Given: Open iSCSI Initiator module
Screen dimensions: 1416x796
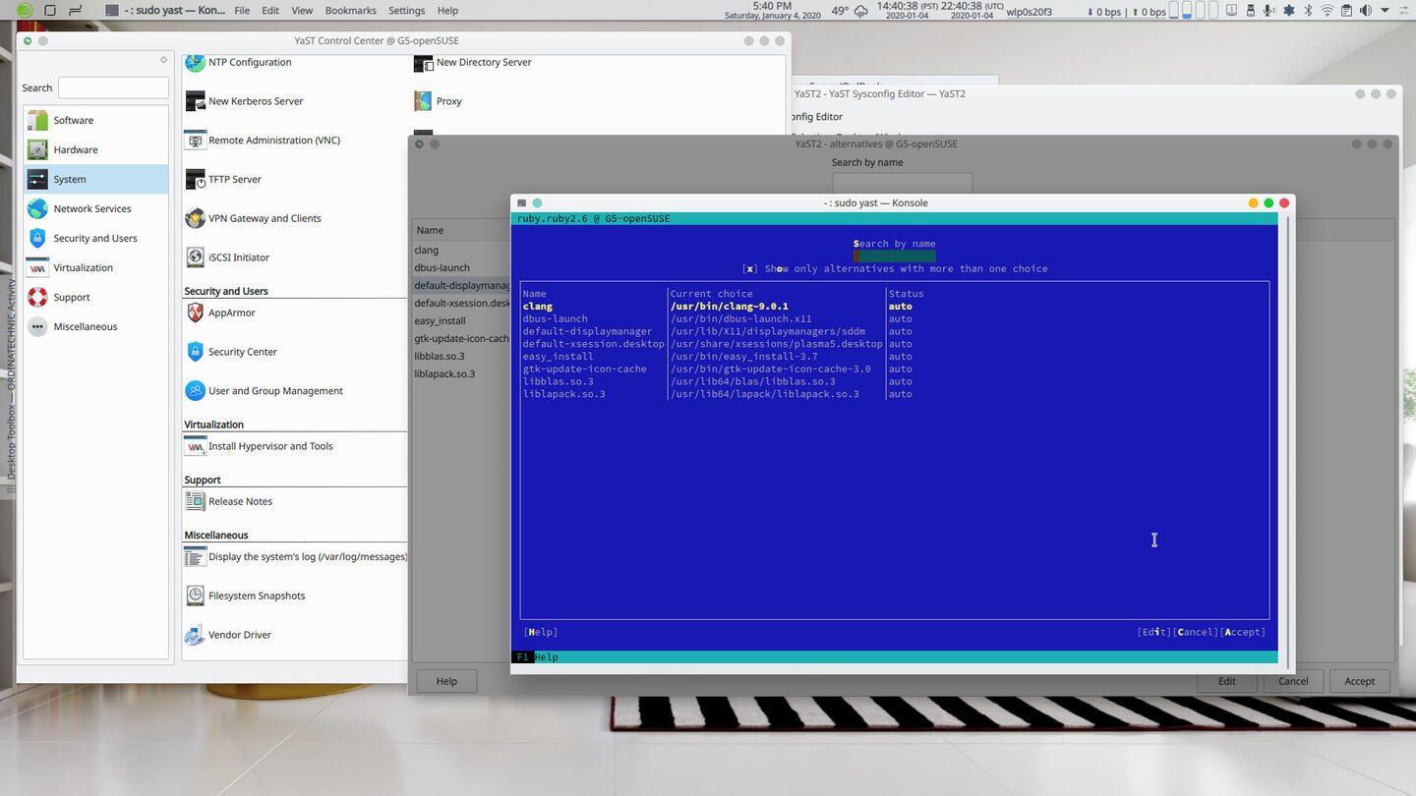Looking at the screenshot, I should pos(227,257).
